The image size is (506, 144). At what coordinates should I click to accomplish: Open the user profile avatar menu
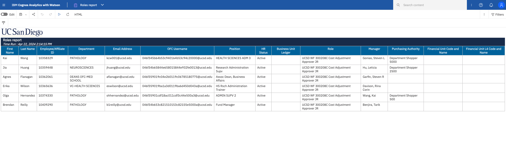point(501,5)
